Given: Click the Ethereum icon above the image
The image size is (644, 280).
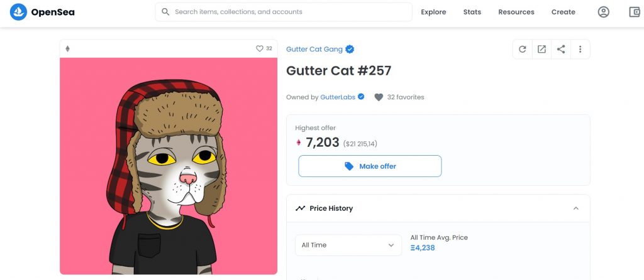Looking at the screenshot, I should 68,49.
